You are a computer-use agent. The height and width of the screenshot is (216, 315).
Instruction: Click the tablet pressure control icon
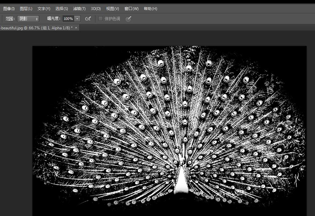coord(128,19)
